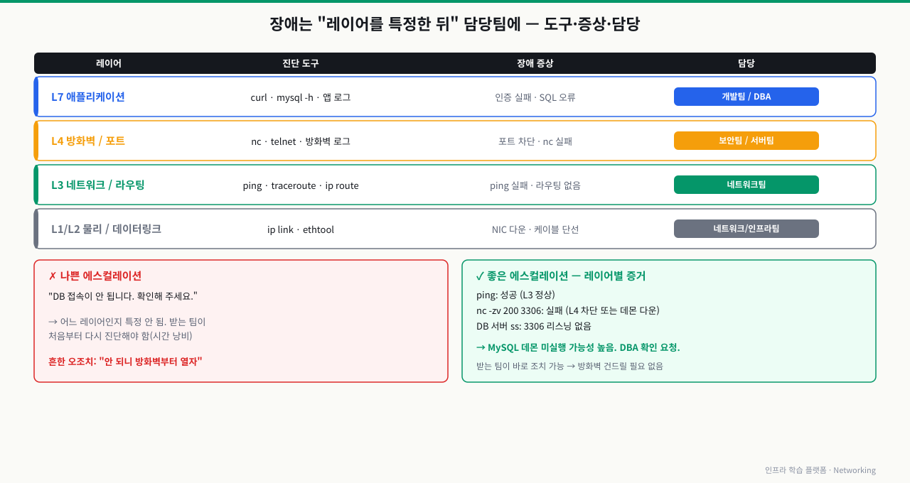Select the 장애 증상 column header

535,63
